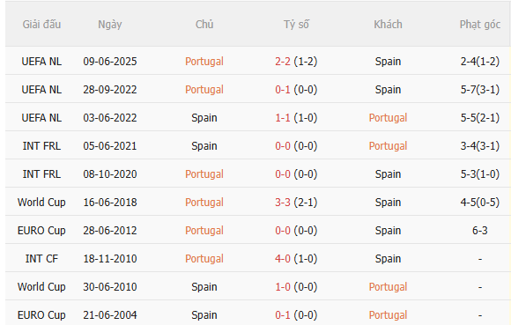Select World Cup label dated 16-06-2018
The width and height of the screenshot is (511, 325).
click(x=41, y=203)
